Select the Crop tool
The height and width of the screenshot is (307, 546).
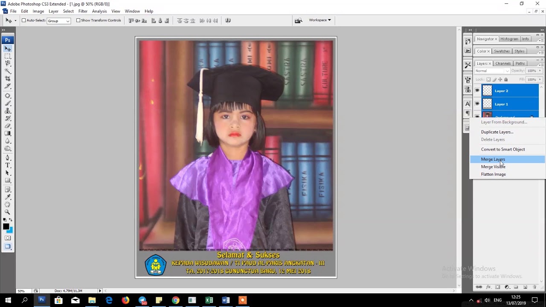pyautogui.click(x=8, y=78)
